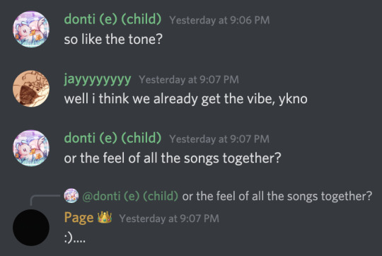The width and height of the screenshot is (382, 256).
Task: Click the small avatar in the reply preview
Action: [x=71, y=196]
